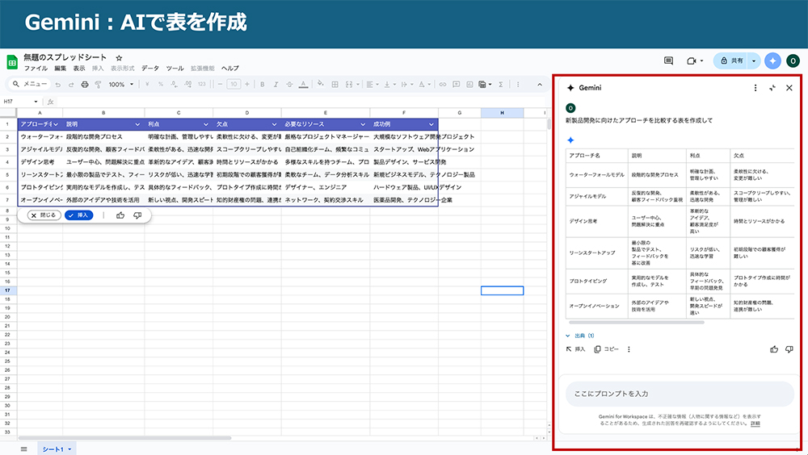Open comment history icon in header
The height and width of the screenshot is (455, 808).
click(x=668, y=61)
